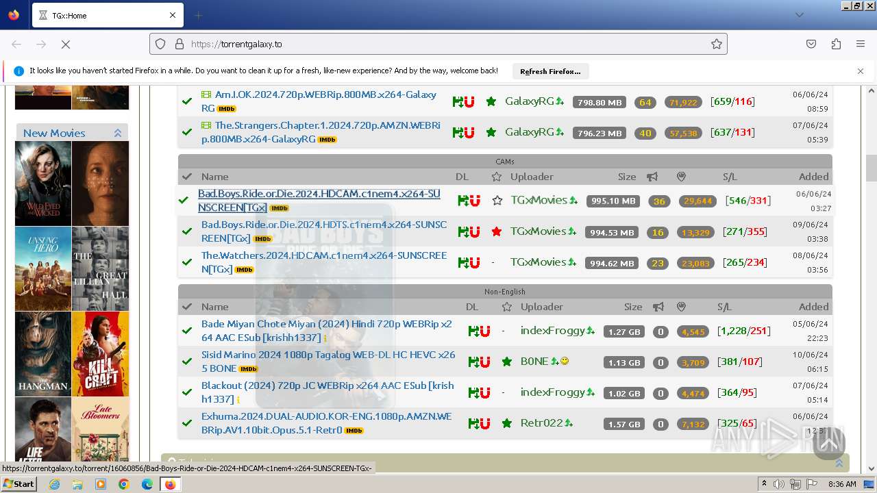Open Kill Craft movie poster

pos(100,354)
